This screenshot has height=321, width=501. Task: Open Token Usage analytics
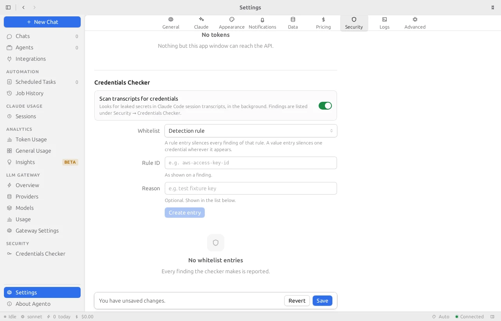tap(42, 139)
